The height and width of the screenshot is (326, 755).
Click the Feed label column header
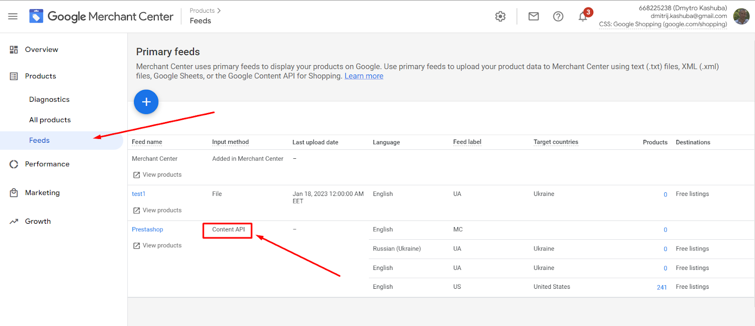tap(467, 142)
